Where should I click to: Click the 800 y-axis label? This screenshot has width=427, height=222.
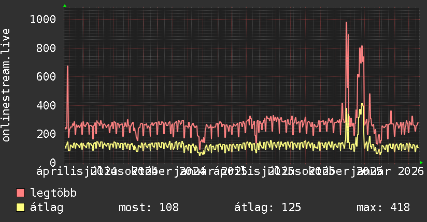pyautogui.click(x=46, y=48)
